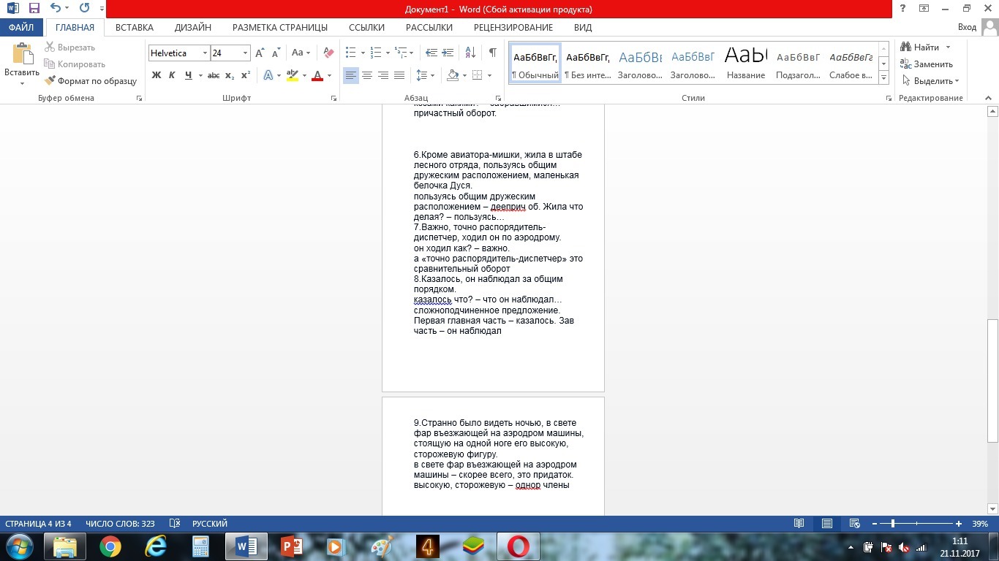Switch to the РАЗМЕТКА СТРАНИЦЫ tab

coord(280,28)
